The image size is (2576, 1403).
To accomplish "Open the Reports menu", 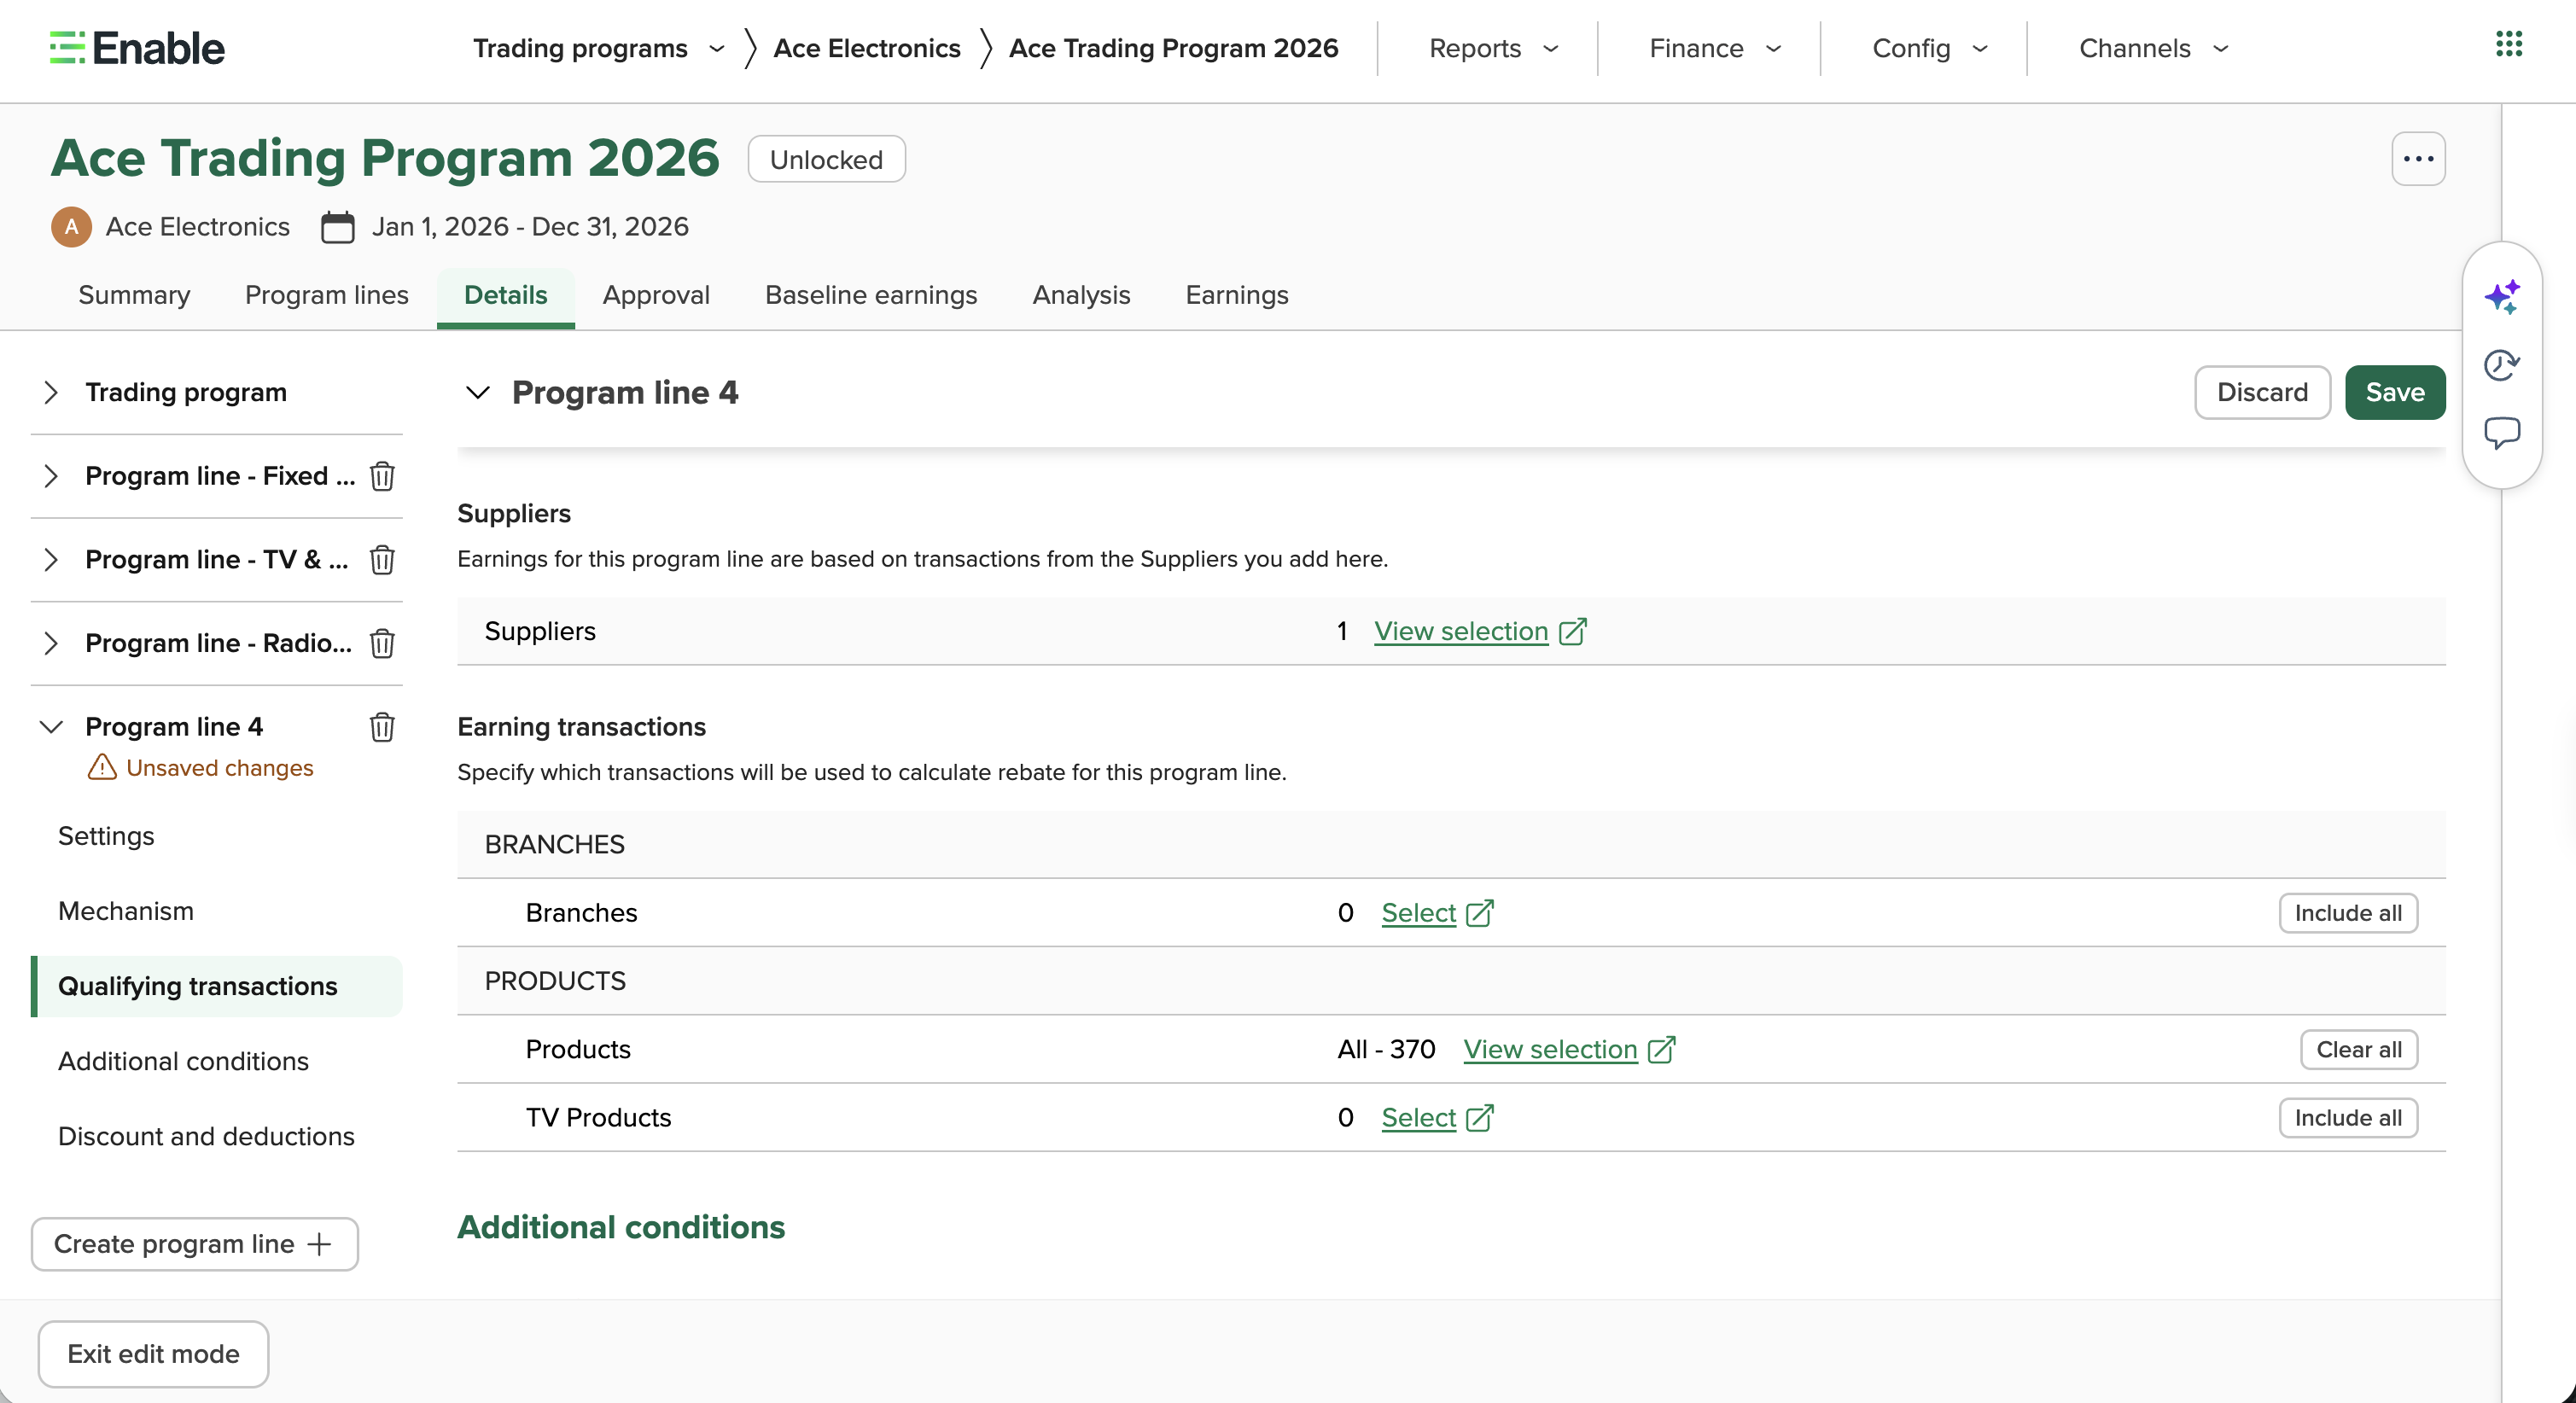I will click(x=1494, y=48).
